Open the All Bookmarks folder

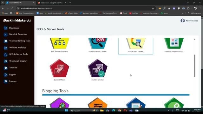[194, 13]
